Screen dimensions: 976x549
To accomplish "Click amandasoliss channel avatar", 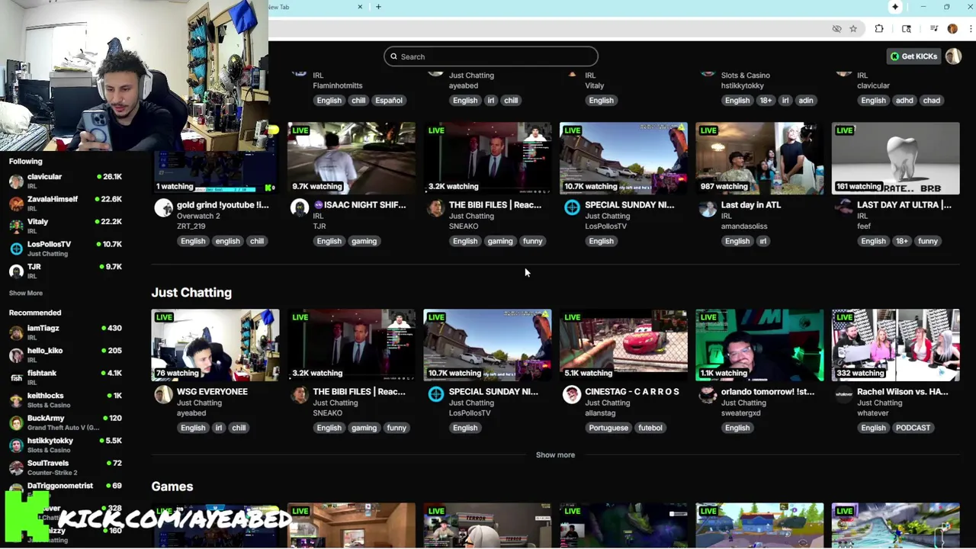I will point(708,207).
